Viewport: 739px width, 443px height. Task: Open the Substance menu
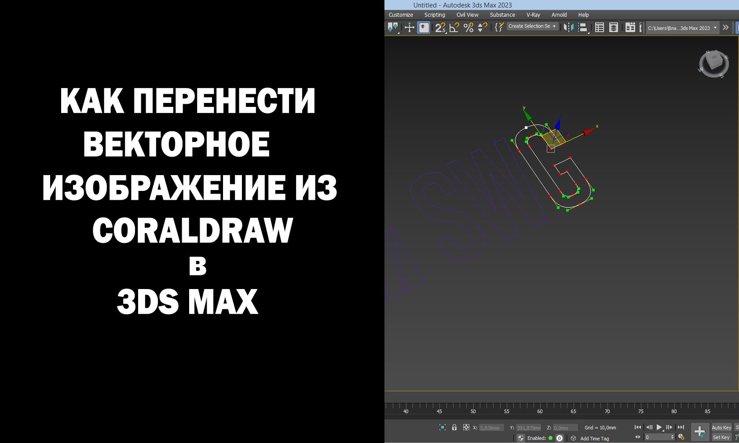coord(502,15)
